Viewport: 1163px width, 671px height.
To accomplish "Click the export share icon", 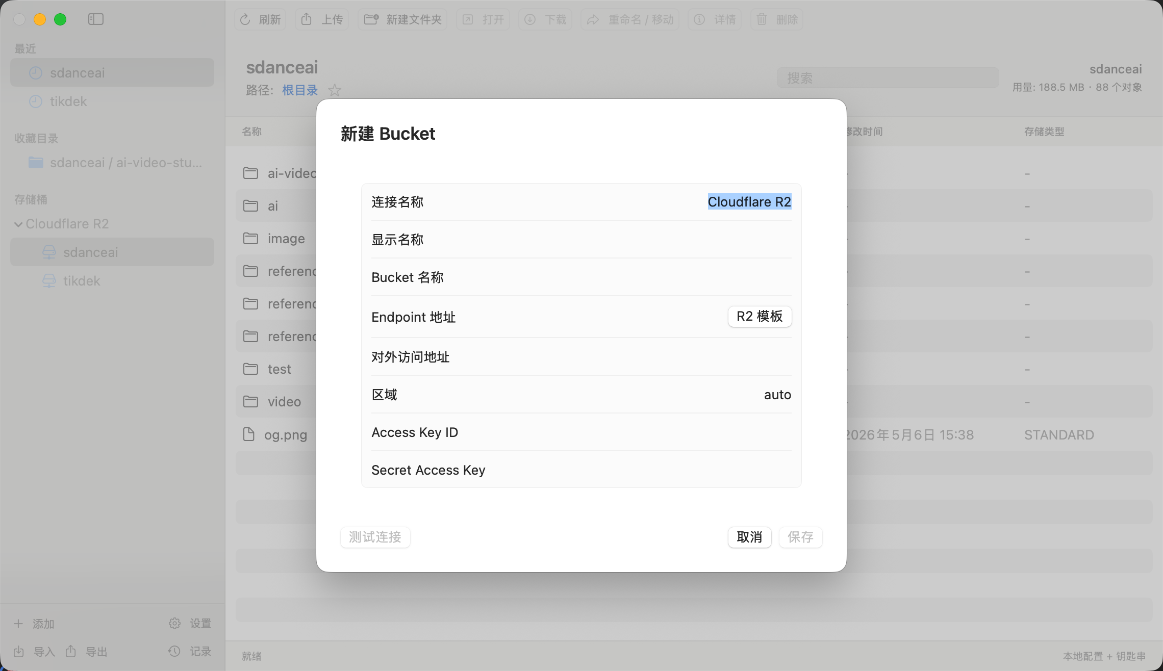I will (x=71, y=652).
